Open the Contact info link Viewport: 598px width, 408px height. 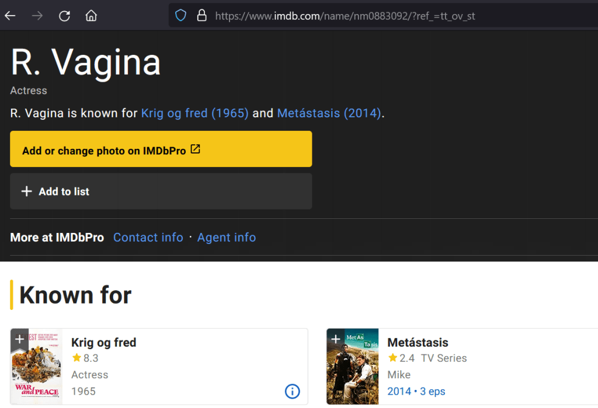coord(148,238)
